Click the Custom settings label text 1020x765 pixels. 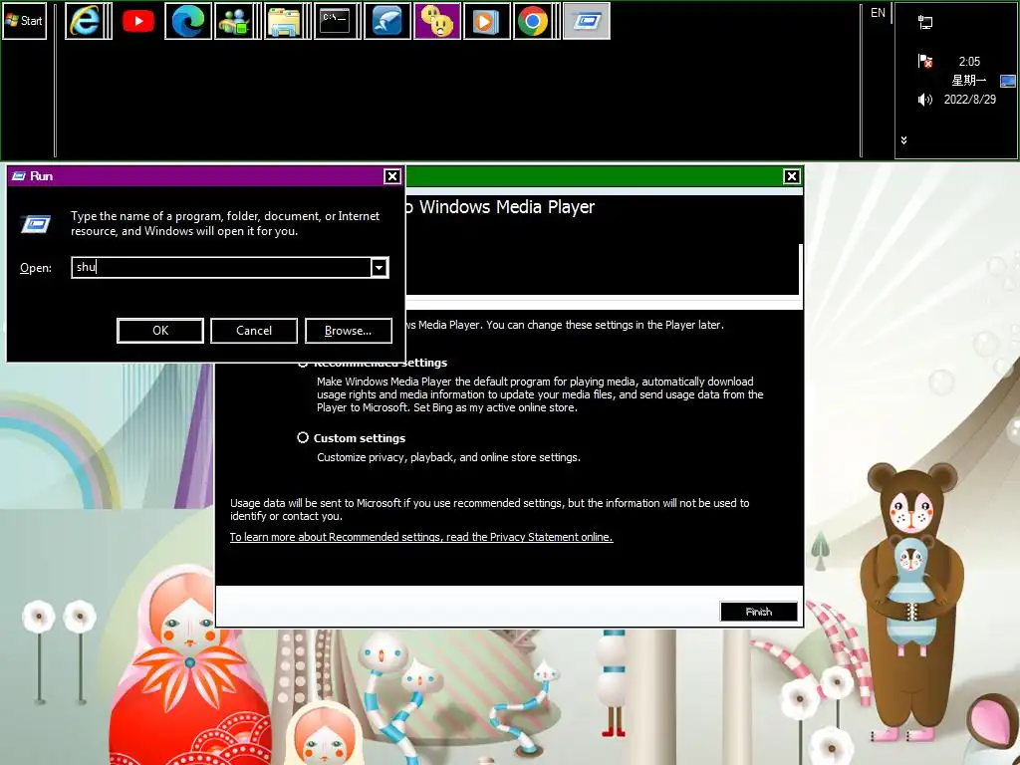[359, 438]
